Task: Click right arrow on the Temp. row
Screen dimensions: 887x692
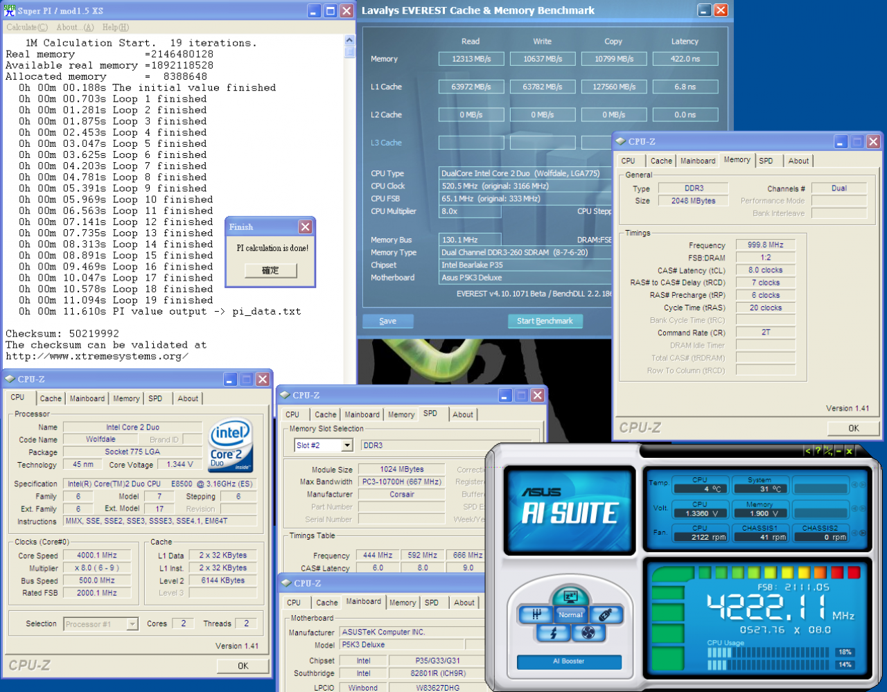Action: pos(863,485)
